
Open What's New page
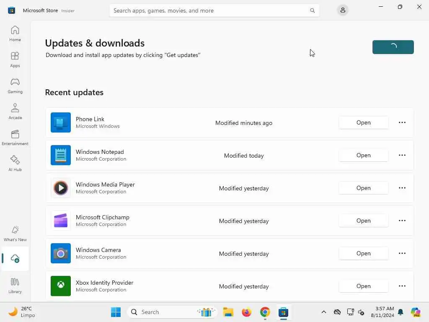(x=15, y=234)
